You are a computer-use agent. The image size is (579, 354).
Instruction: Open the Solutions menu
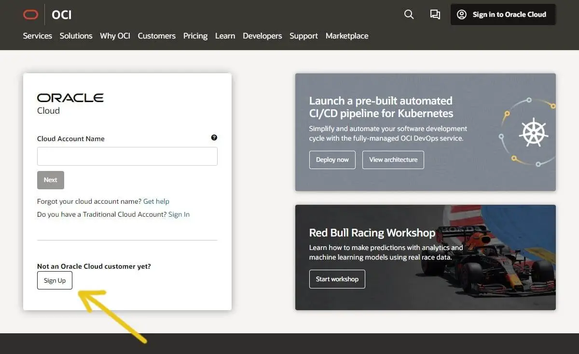pyautogui.click(x=76, y=36)
